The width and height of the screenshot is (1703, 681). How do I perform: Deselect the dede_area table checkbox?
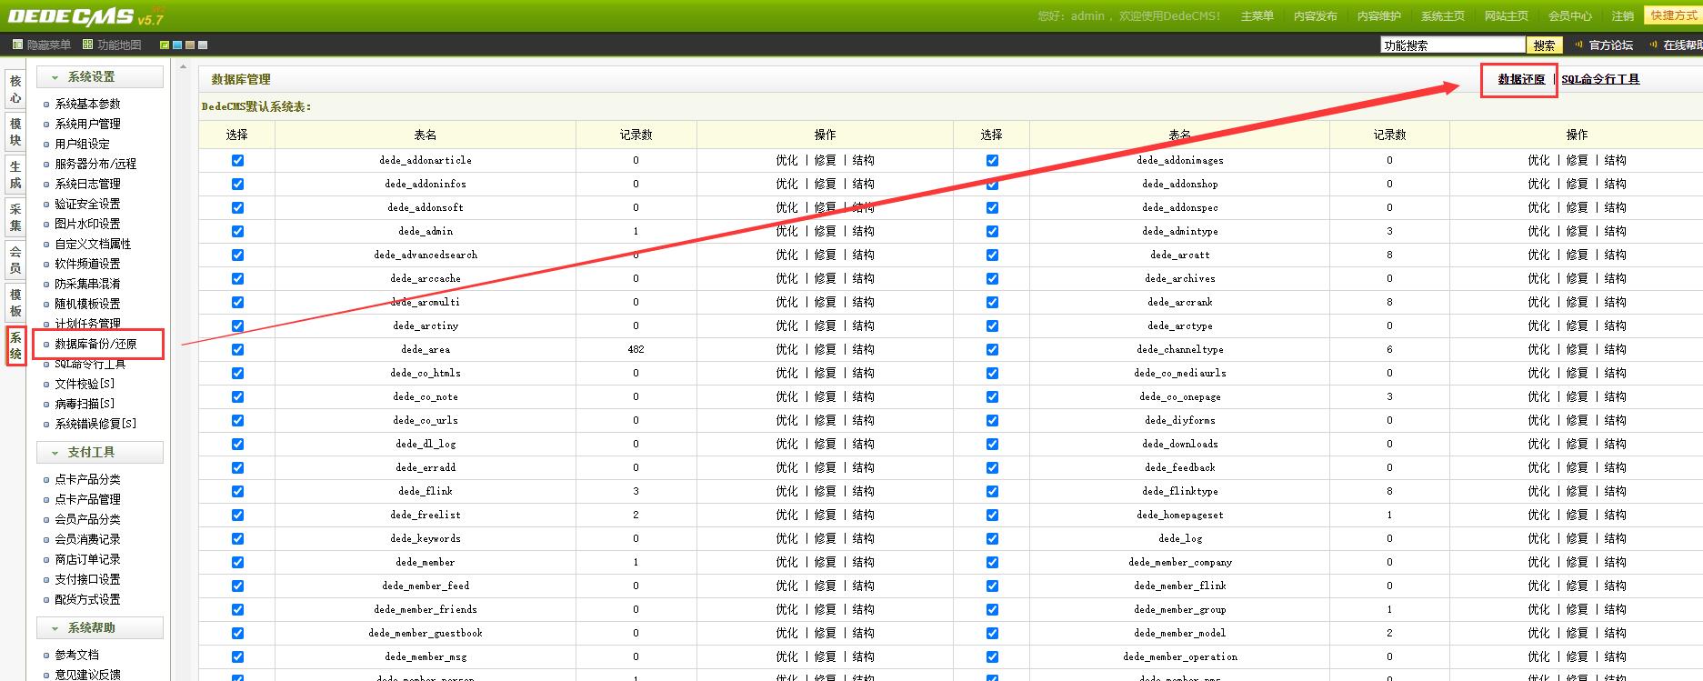click(237, 349)
